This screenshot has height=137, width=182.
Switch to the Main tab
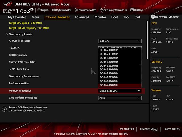pos(35,17)
